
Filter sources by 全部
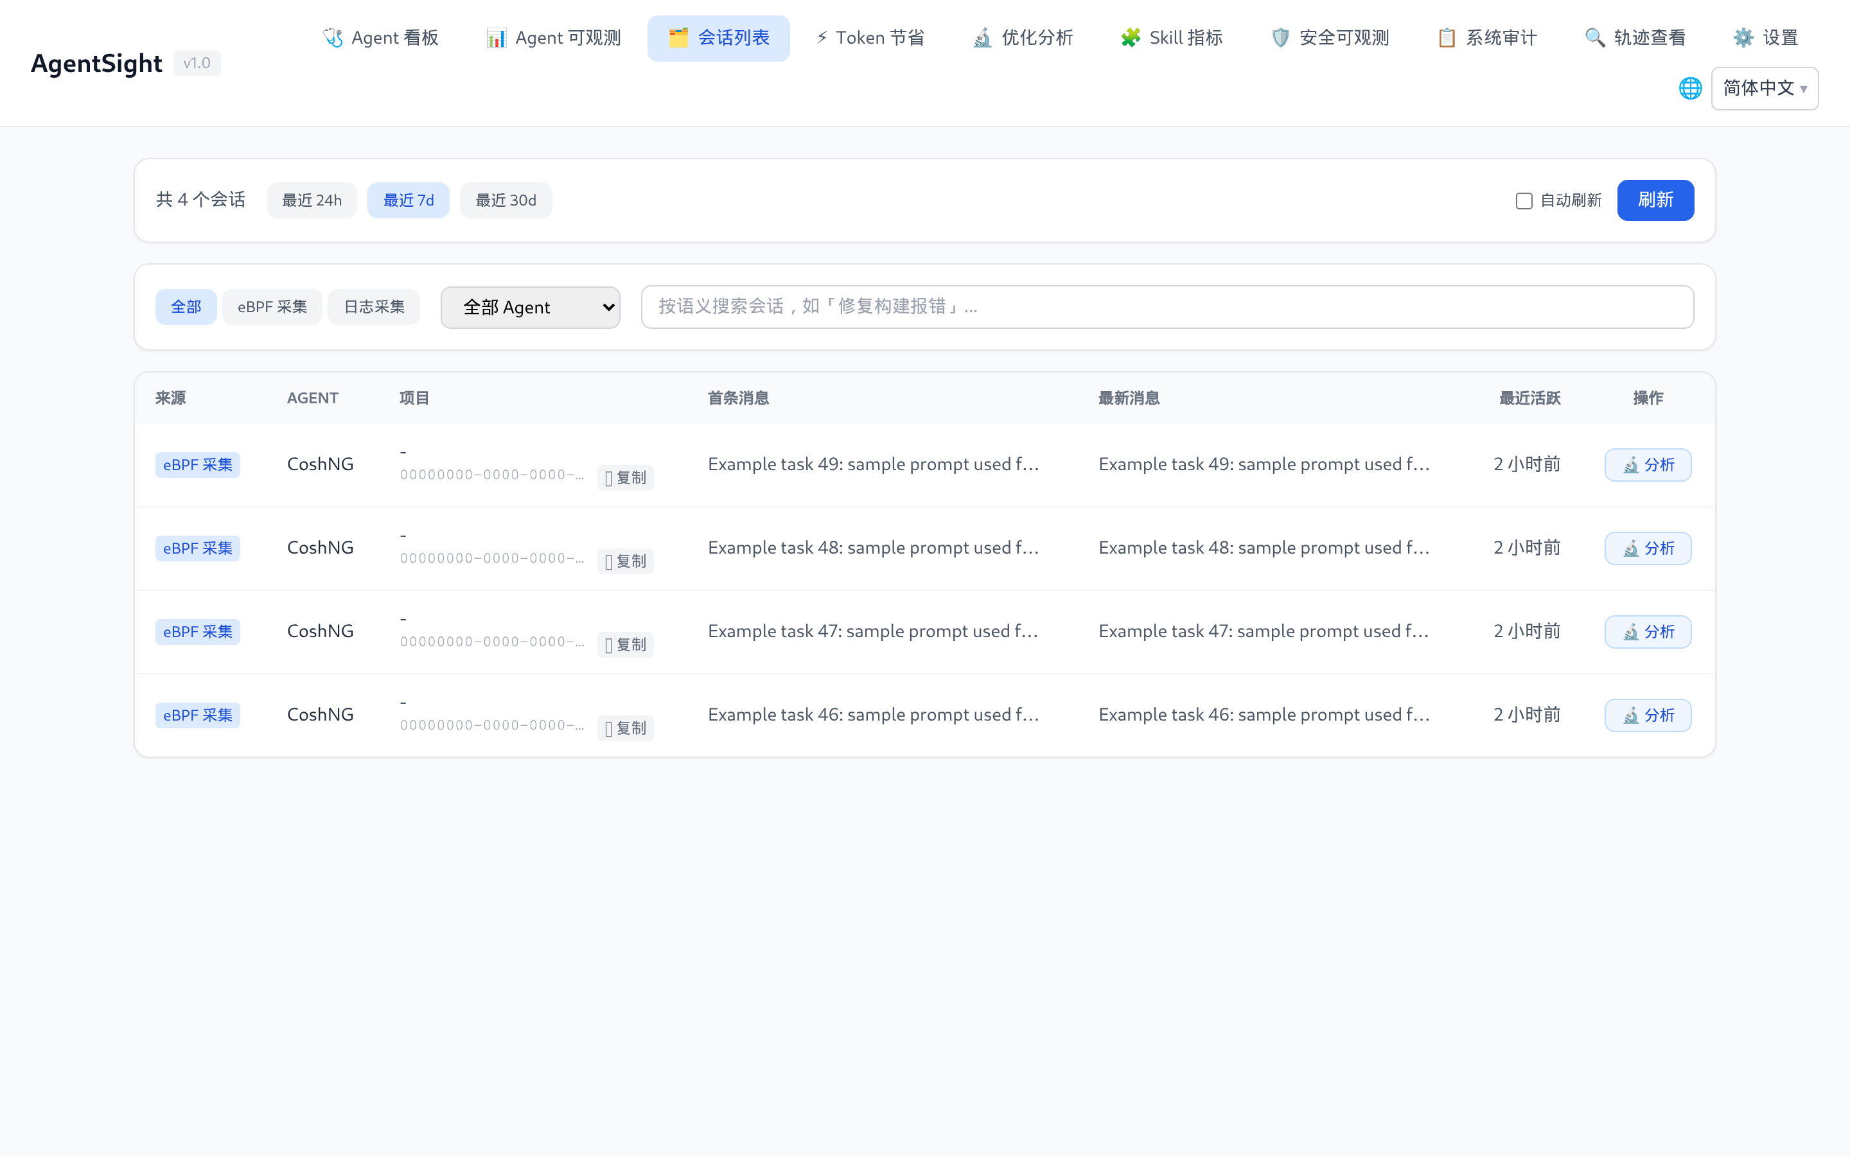tap(186, 306)
